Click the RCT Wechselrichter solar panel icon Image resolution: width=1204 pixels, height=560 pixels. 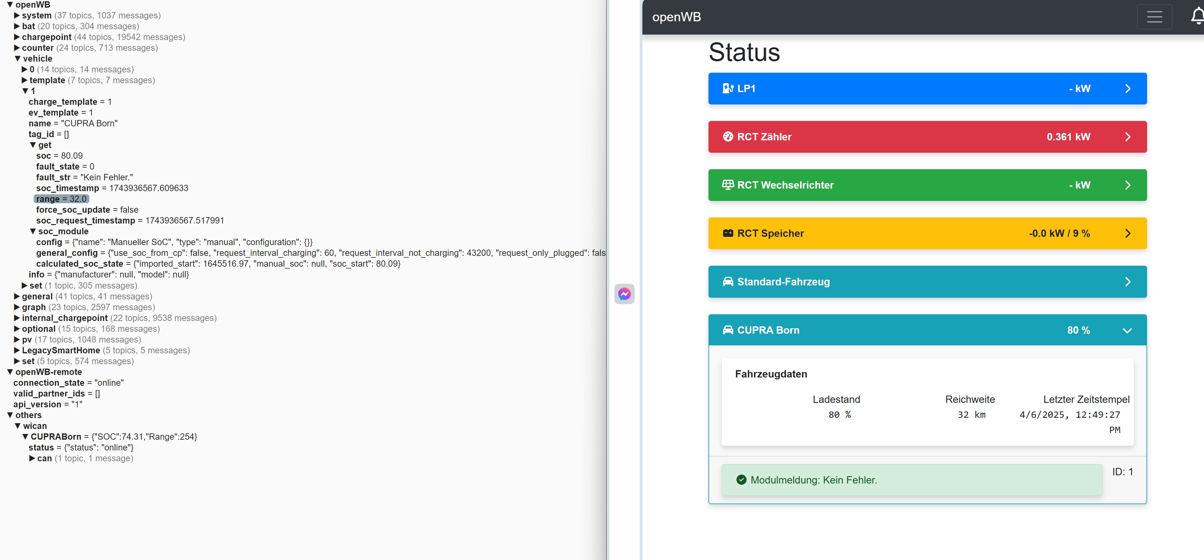[x=728, y=185]
